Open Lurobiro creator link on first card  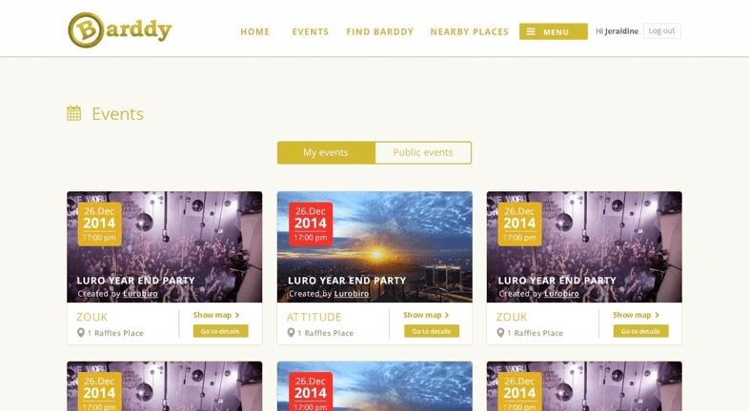(140, 294)
